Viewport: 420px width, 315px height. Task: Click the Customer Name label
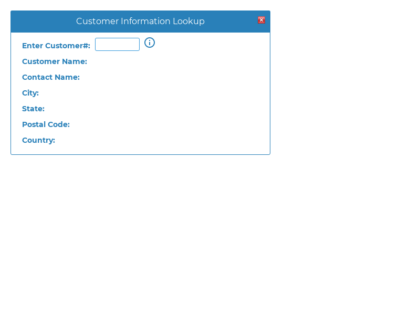point(55,61)
